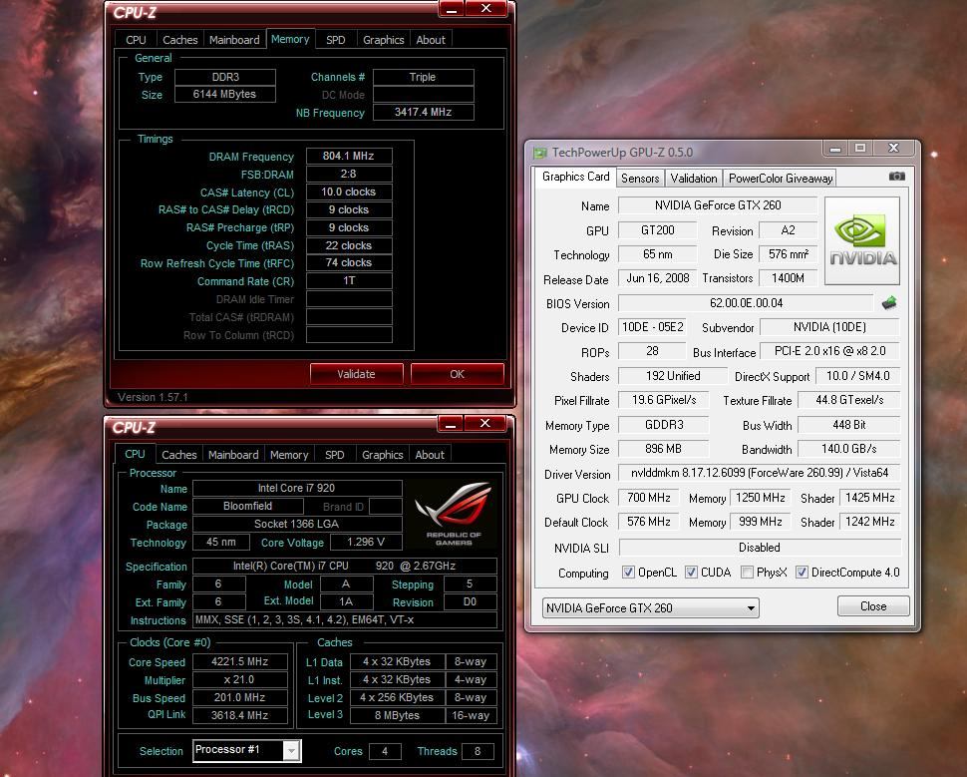Click the Driver Version field
The height and width of the screenshot is (777, 967).
(760, 473)
